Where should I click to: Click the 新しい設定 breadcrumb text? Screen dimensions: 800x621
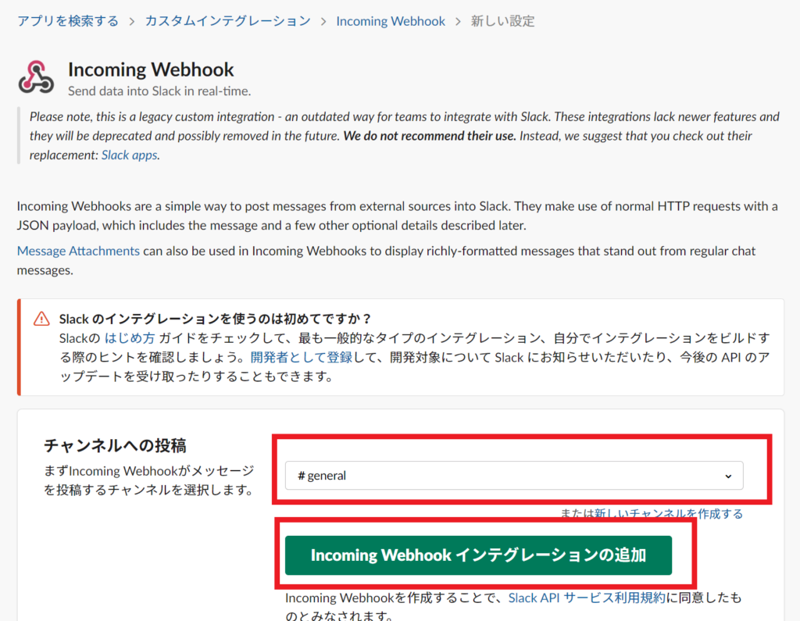pos(502,21)
